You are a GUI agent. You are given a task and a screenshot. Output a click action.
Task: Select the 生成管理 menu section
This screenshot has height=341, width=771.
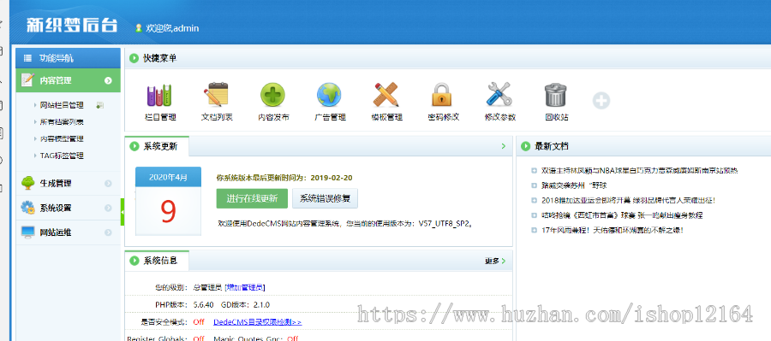coord(69,184)
